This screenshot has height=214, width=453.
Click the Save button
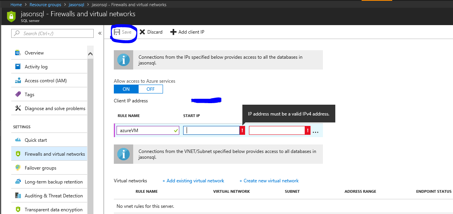123,32
